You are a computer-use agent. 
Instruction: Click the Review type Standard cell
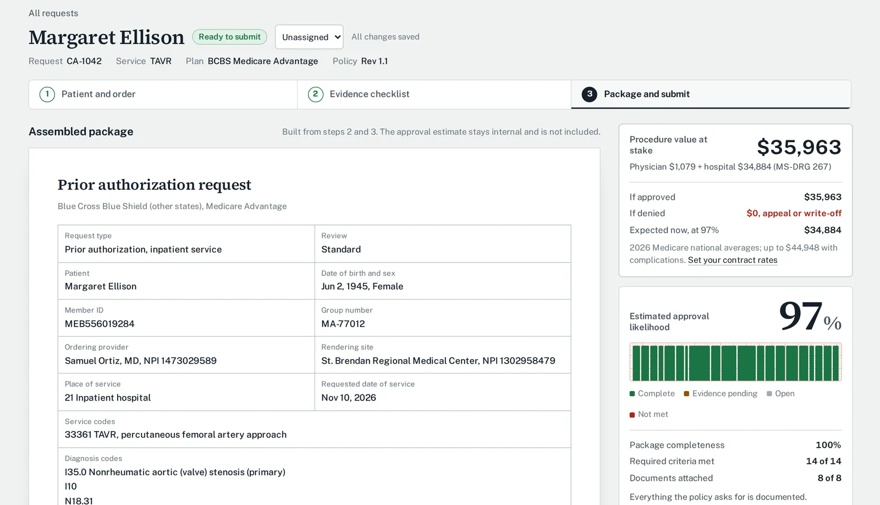[443, 244]
